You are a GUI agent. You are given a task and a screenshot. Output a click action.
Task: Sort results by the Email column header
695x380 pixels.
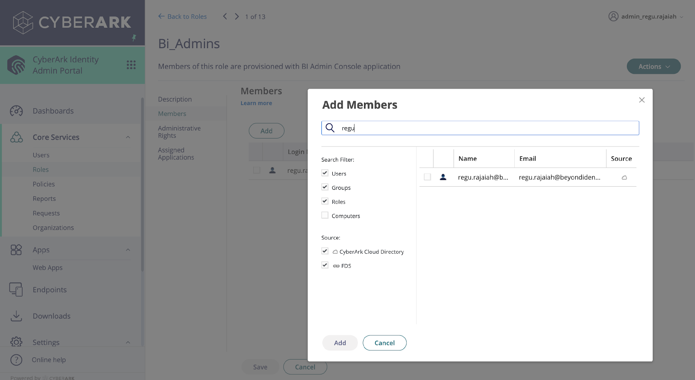(x=527, y=159)
